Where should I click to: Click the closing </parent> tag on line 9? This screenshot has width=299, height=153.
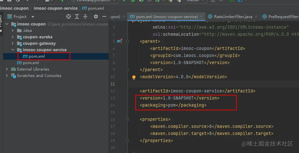pyautogui.click(x=151, y=70)
